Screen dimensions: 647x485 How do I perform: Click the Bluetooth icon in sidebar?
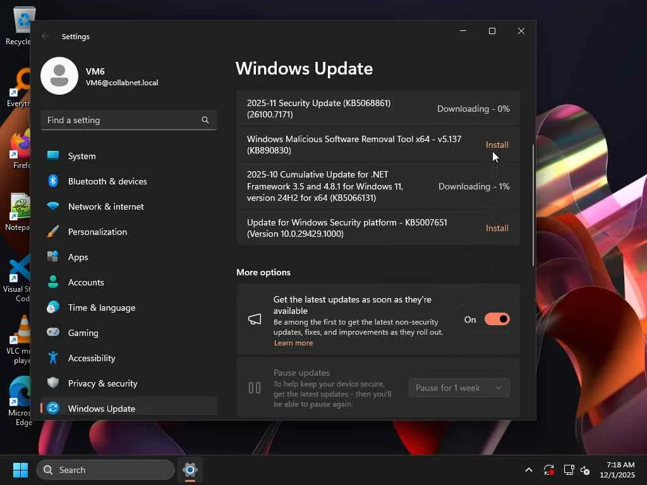[x=53, y=181]
